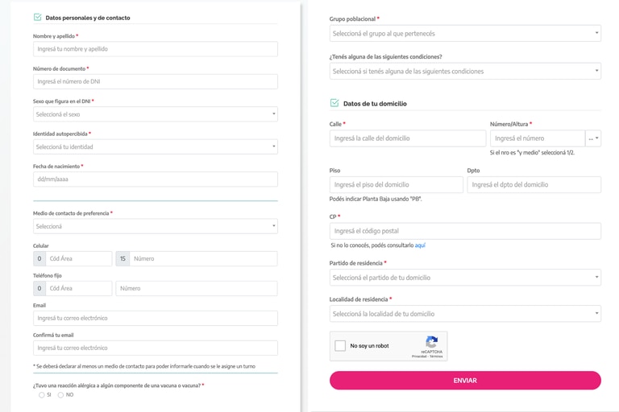Click the reCAPTCHA logo icon

(x=431, y=342)
